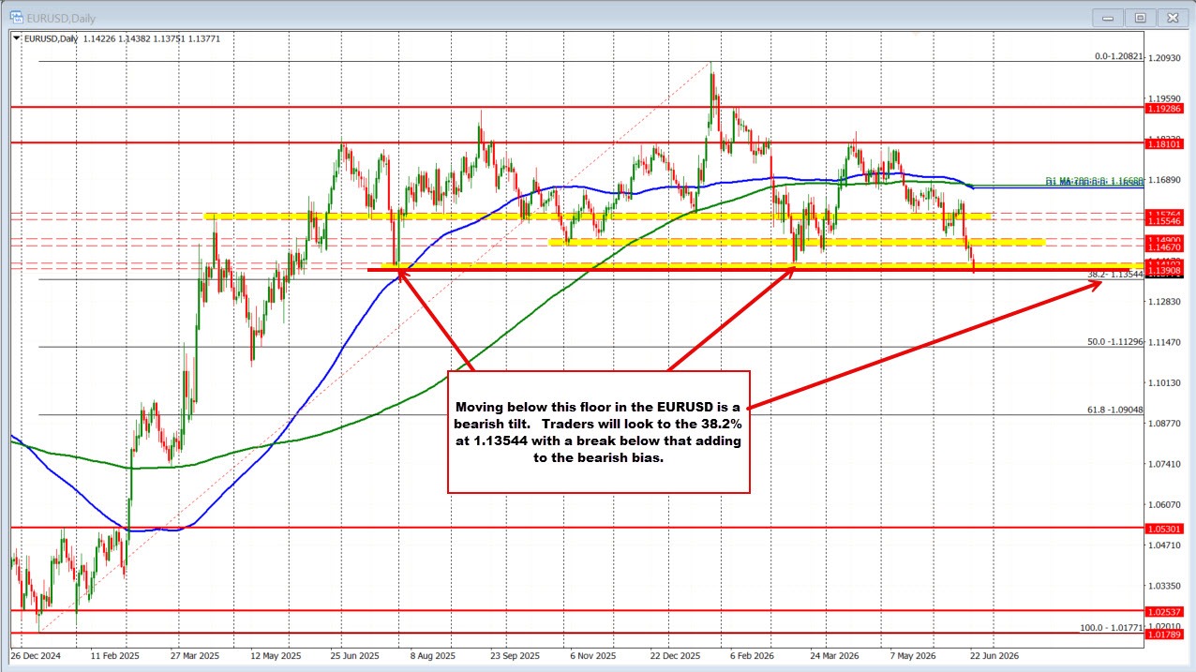This screenshot has width=1196, height=672.
Task: Click the price scale value 1.19590
Action: coord(1167,98)
